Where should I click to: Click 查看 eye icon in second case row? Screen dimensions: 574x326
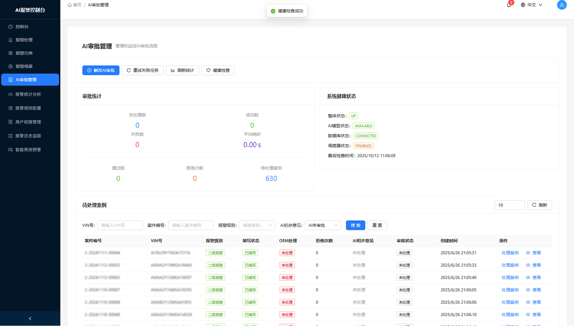[x=528, y=265]
